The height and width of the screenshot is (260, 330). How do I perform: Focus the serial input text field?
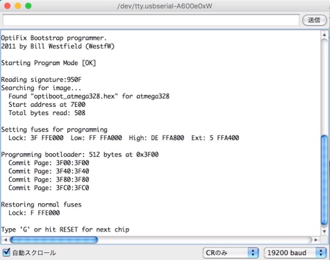[151, 20]
